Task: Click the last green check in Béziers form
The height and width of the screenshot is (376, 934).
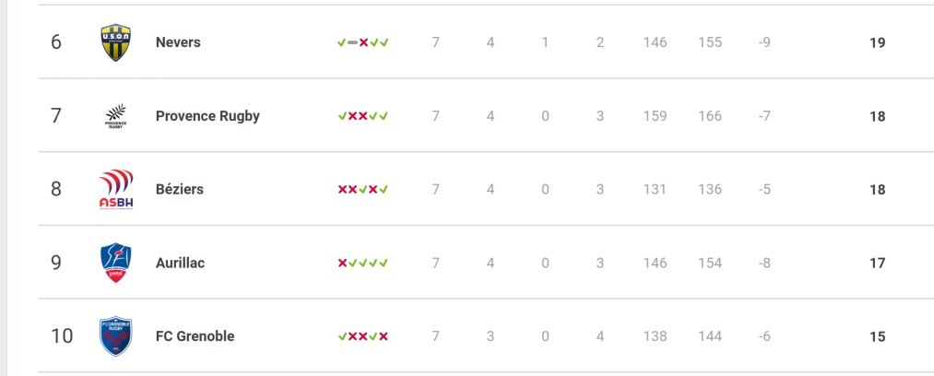Action: click(x=383, y=190)
